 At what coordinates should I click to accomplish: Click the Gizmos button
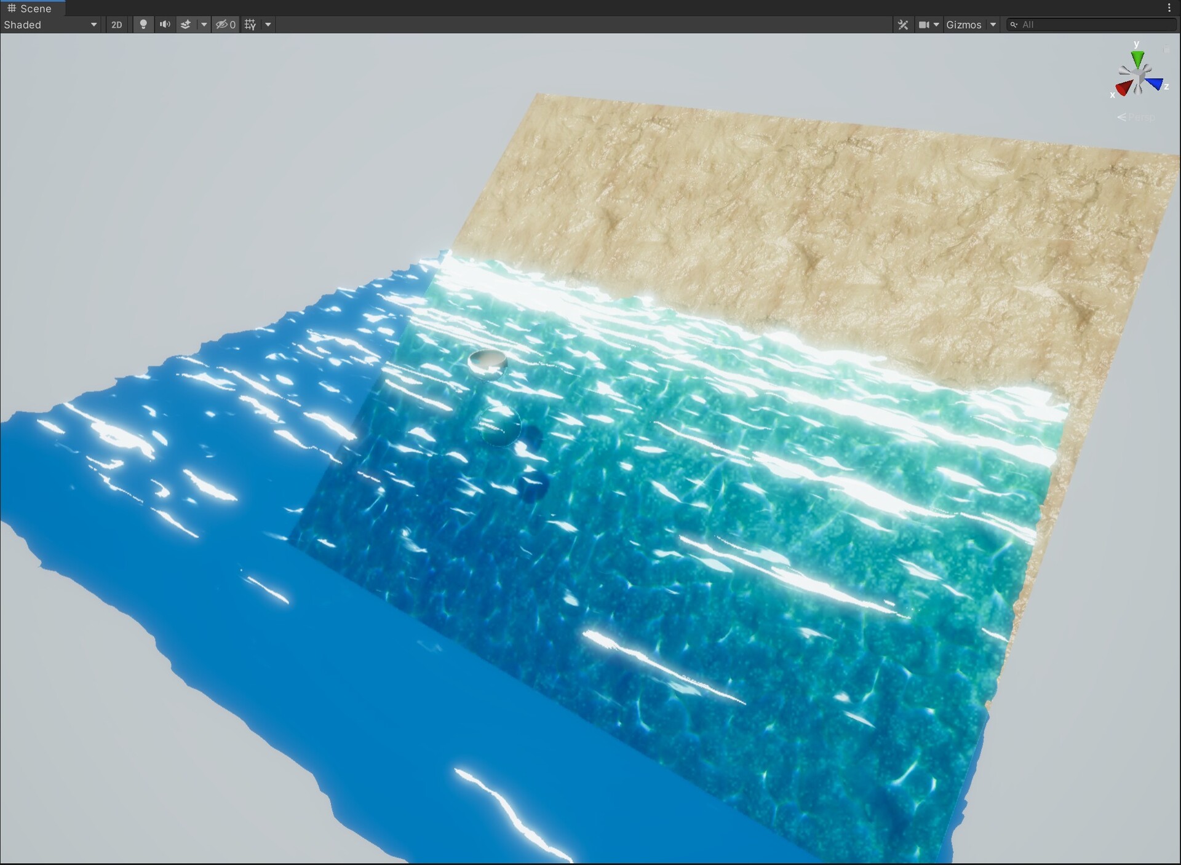point(963,25)
